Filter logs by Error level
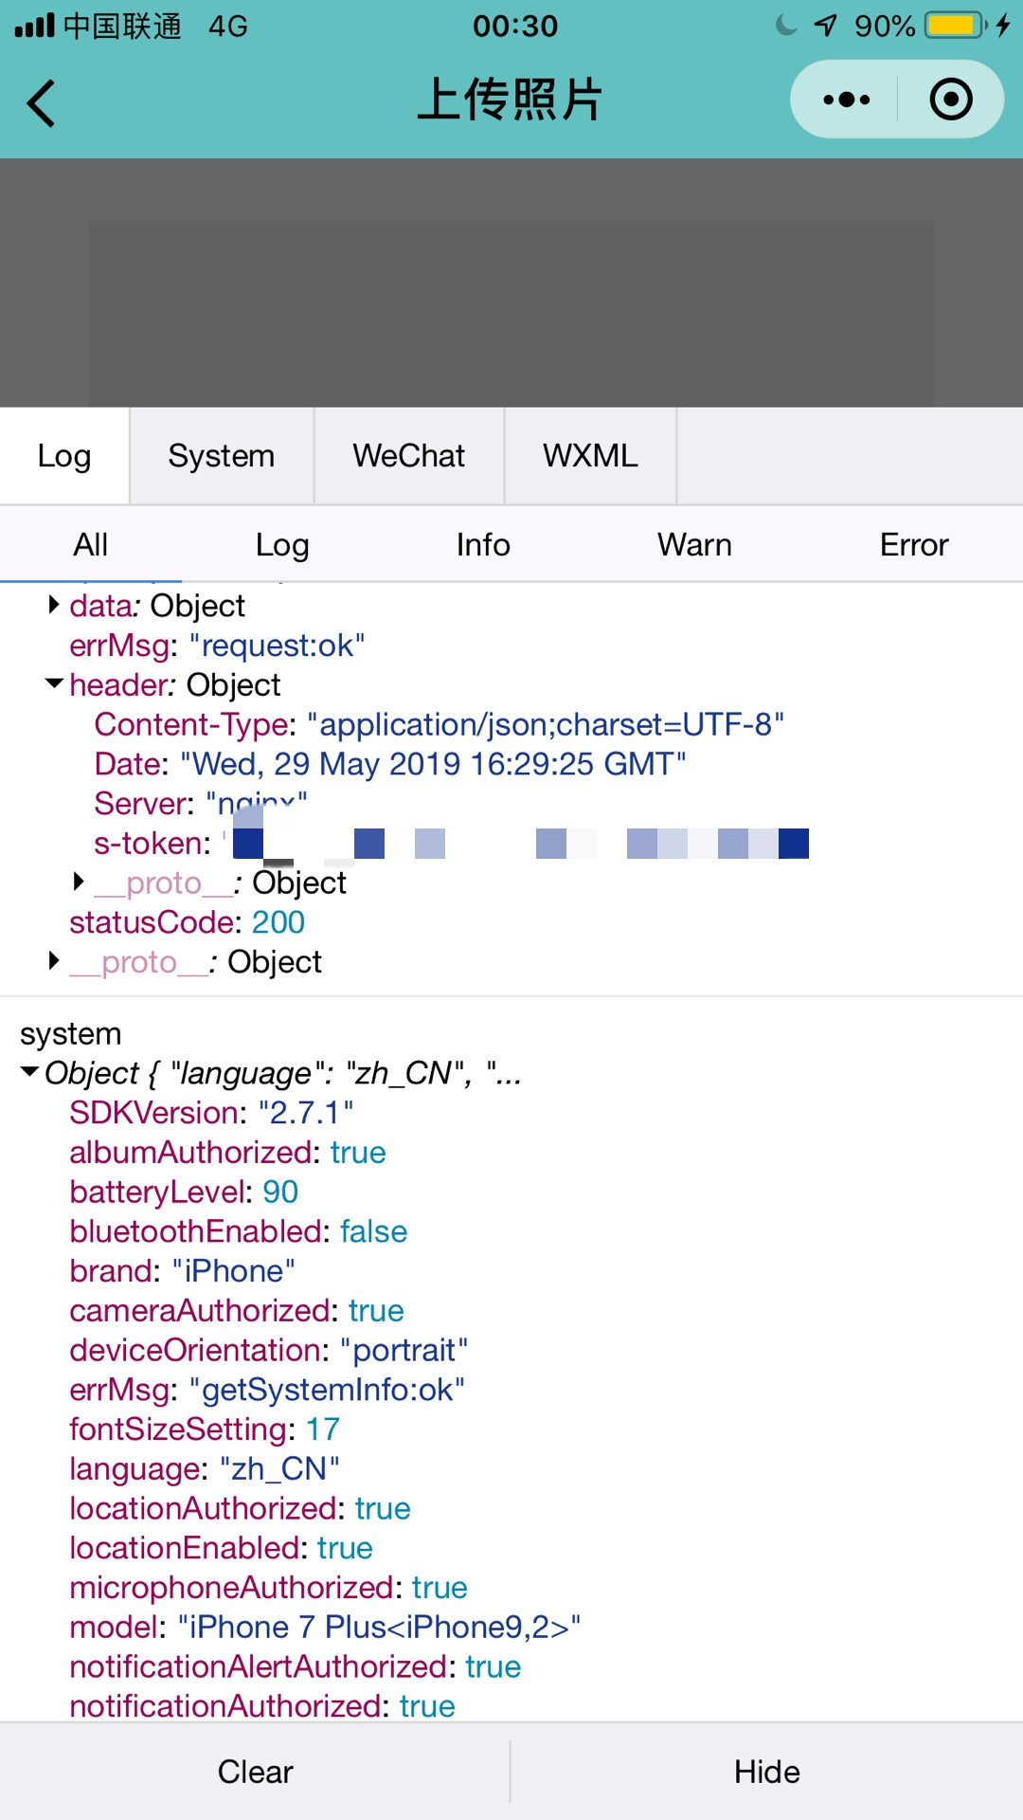Image resolution: width=1023 pixels, height=1820 pixels. click(x=913, y=545)
